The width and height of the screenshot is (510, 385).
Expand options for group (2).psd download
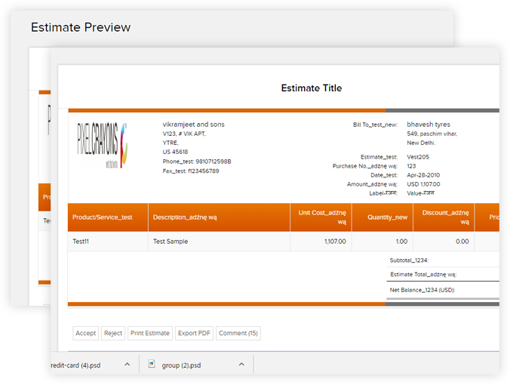pos(241,365)
